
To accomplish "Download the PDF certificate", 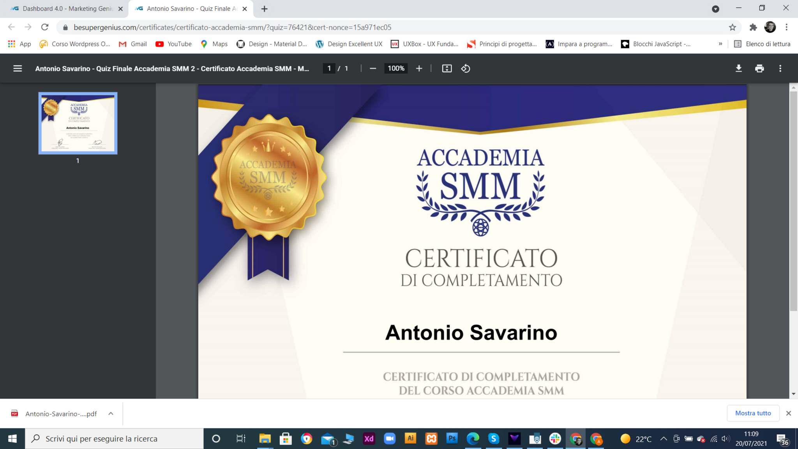I will (x=738, y=69).
